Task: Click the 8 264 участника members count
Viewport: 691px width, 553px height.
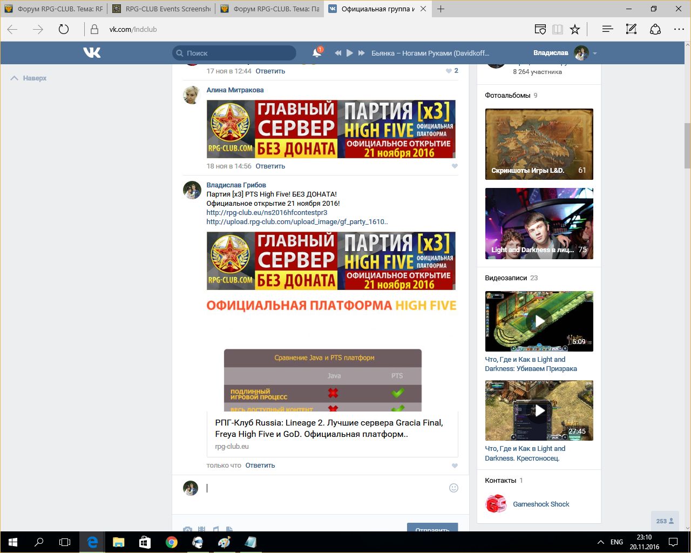Action: (537, 72)
